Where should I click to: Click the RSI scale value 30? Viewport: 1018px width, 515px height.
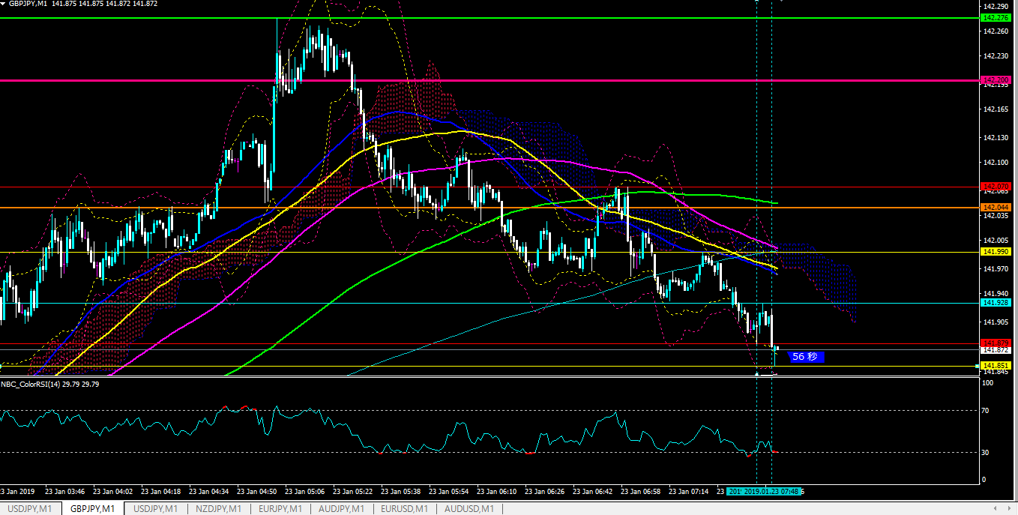coord(987,453)
